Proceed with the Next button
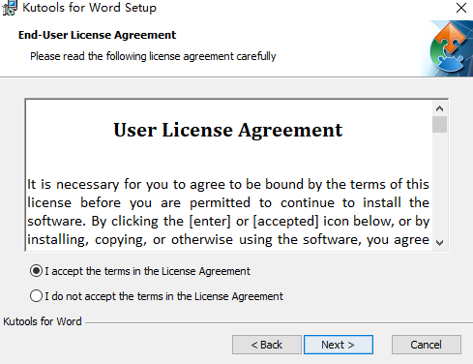473x364 pixels. [339, 345]
